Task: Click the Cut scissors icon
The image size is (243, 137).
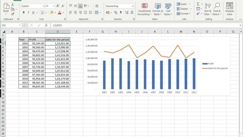Action: click(x=13, y=5)
